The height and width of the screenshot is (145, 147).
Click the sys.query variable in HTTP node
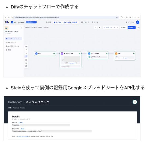[72, 63]
